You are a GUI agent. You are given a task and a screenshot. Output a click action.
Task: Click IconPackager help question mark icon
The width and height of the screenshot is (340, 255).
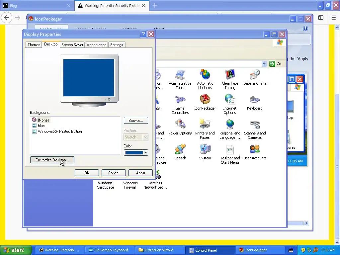(305, 29)
